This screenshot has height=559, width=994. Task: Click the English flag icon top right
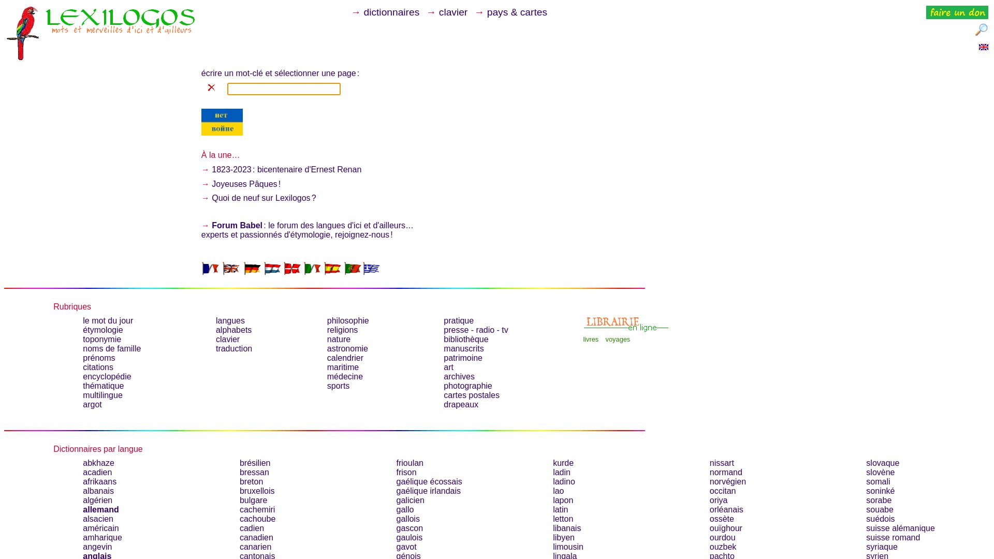983,47
